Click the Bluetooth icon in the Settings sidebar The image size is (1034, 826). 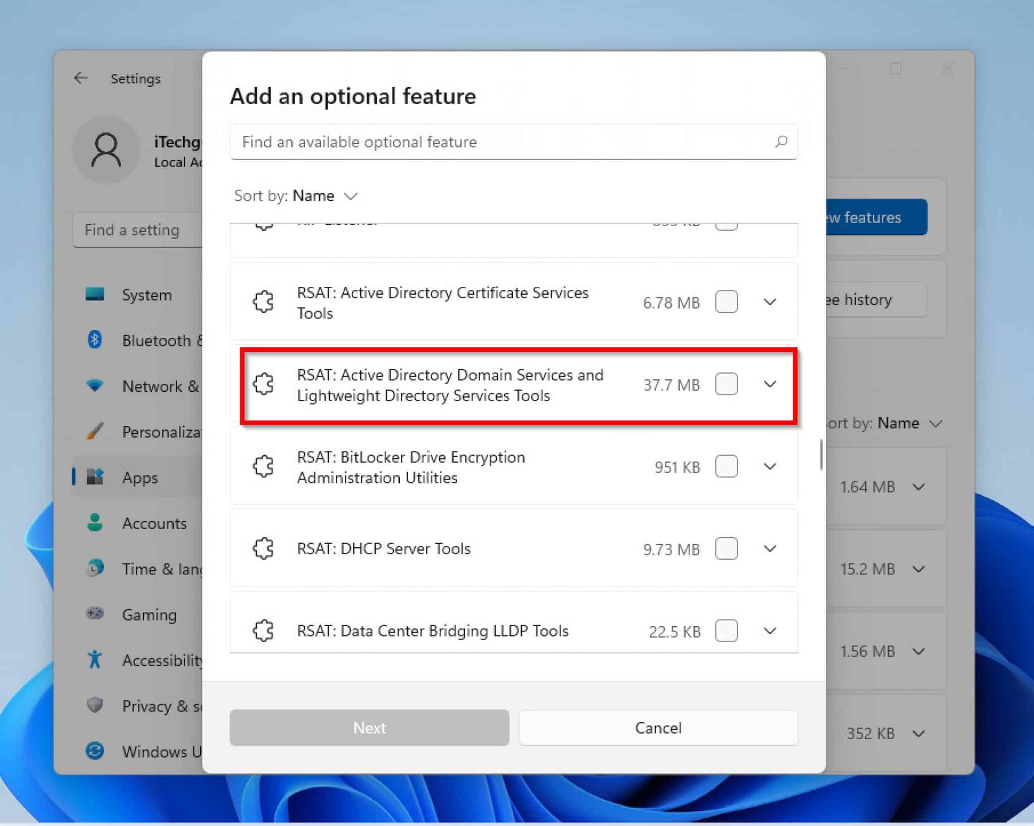point(95,340)
